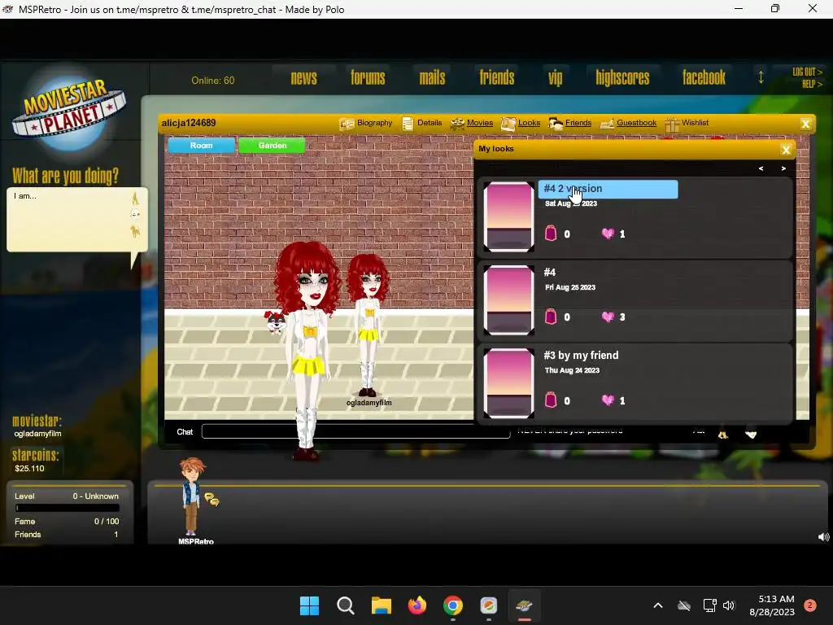Open the mails section
Viewport: 833px width, 625px height.
pos(432,78)
